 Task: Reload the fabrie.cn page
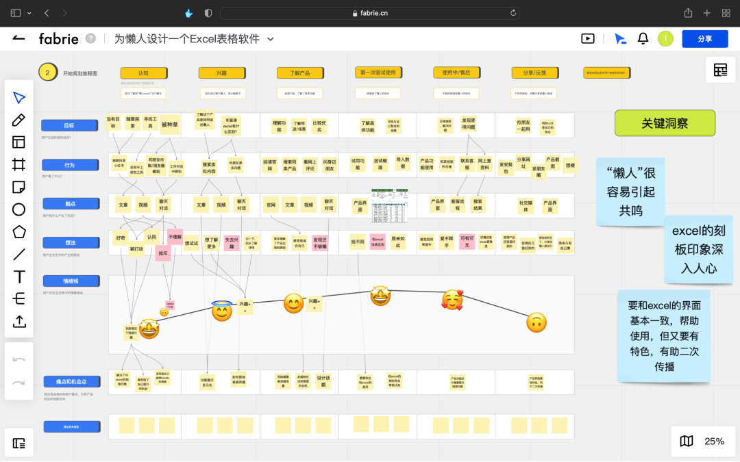coord(513,13)
